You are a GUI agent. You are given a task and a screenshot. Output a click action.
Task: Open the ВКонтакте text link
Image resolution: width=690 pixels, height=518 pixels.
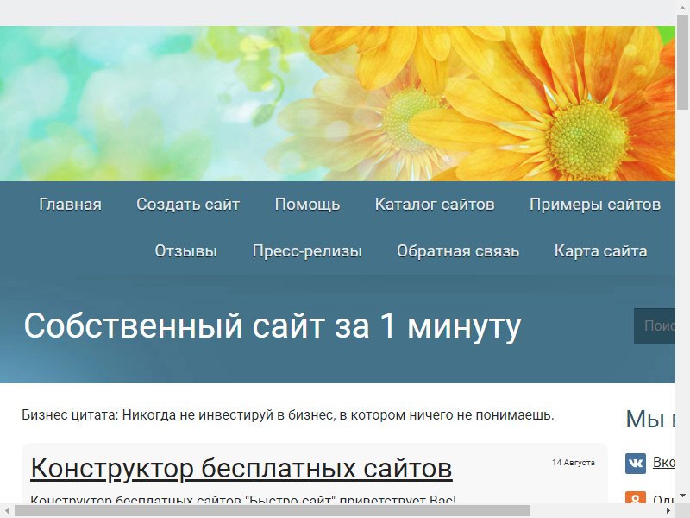tap(664, 462)
